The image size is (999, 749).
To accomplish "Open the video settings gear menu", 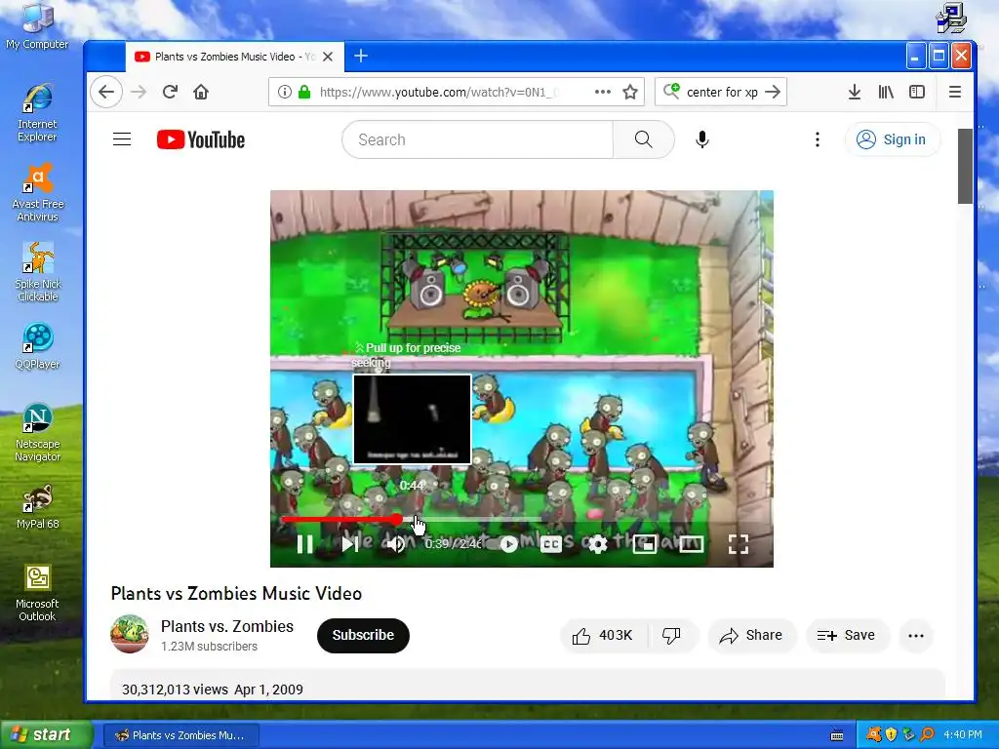I will coord(598,544).
